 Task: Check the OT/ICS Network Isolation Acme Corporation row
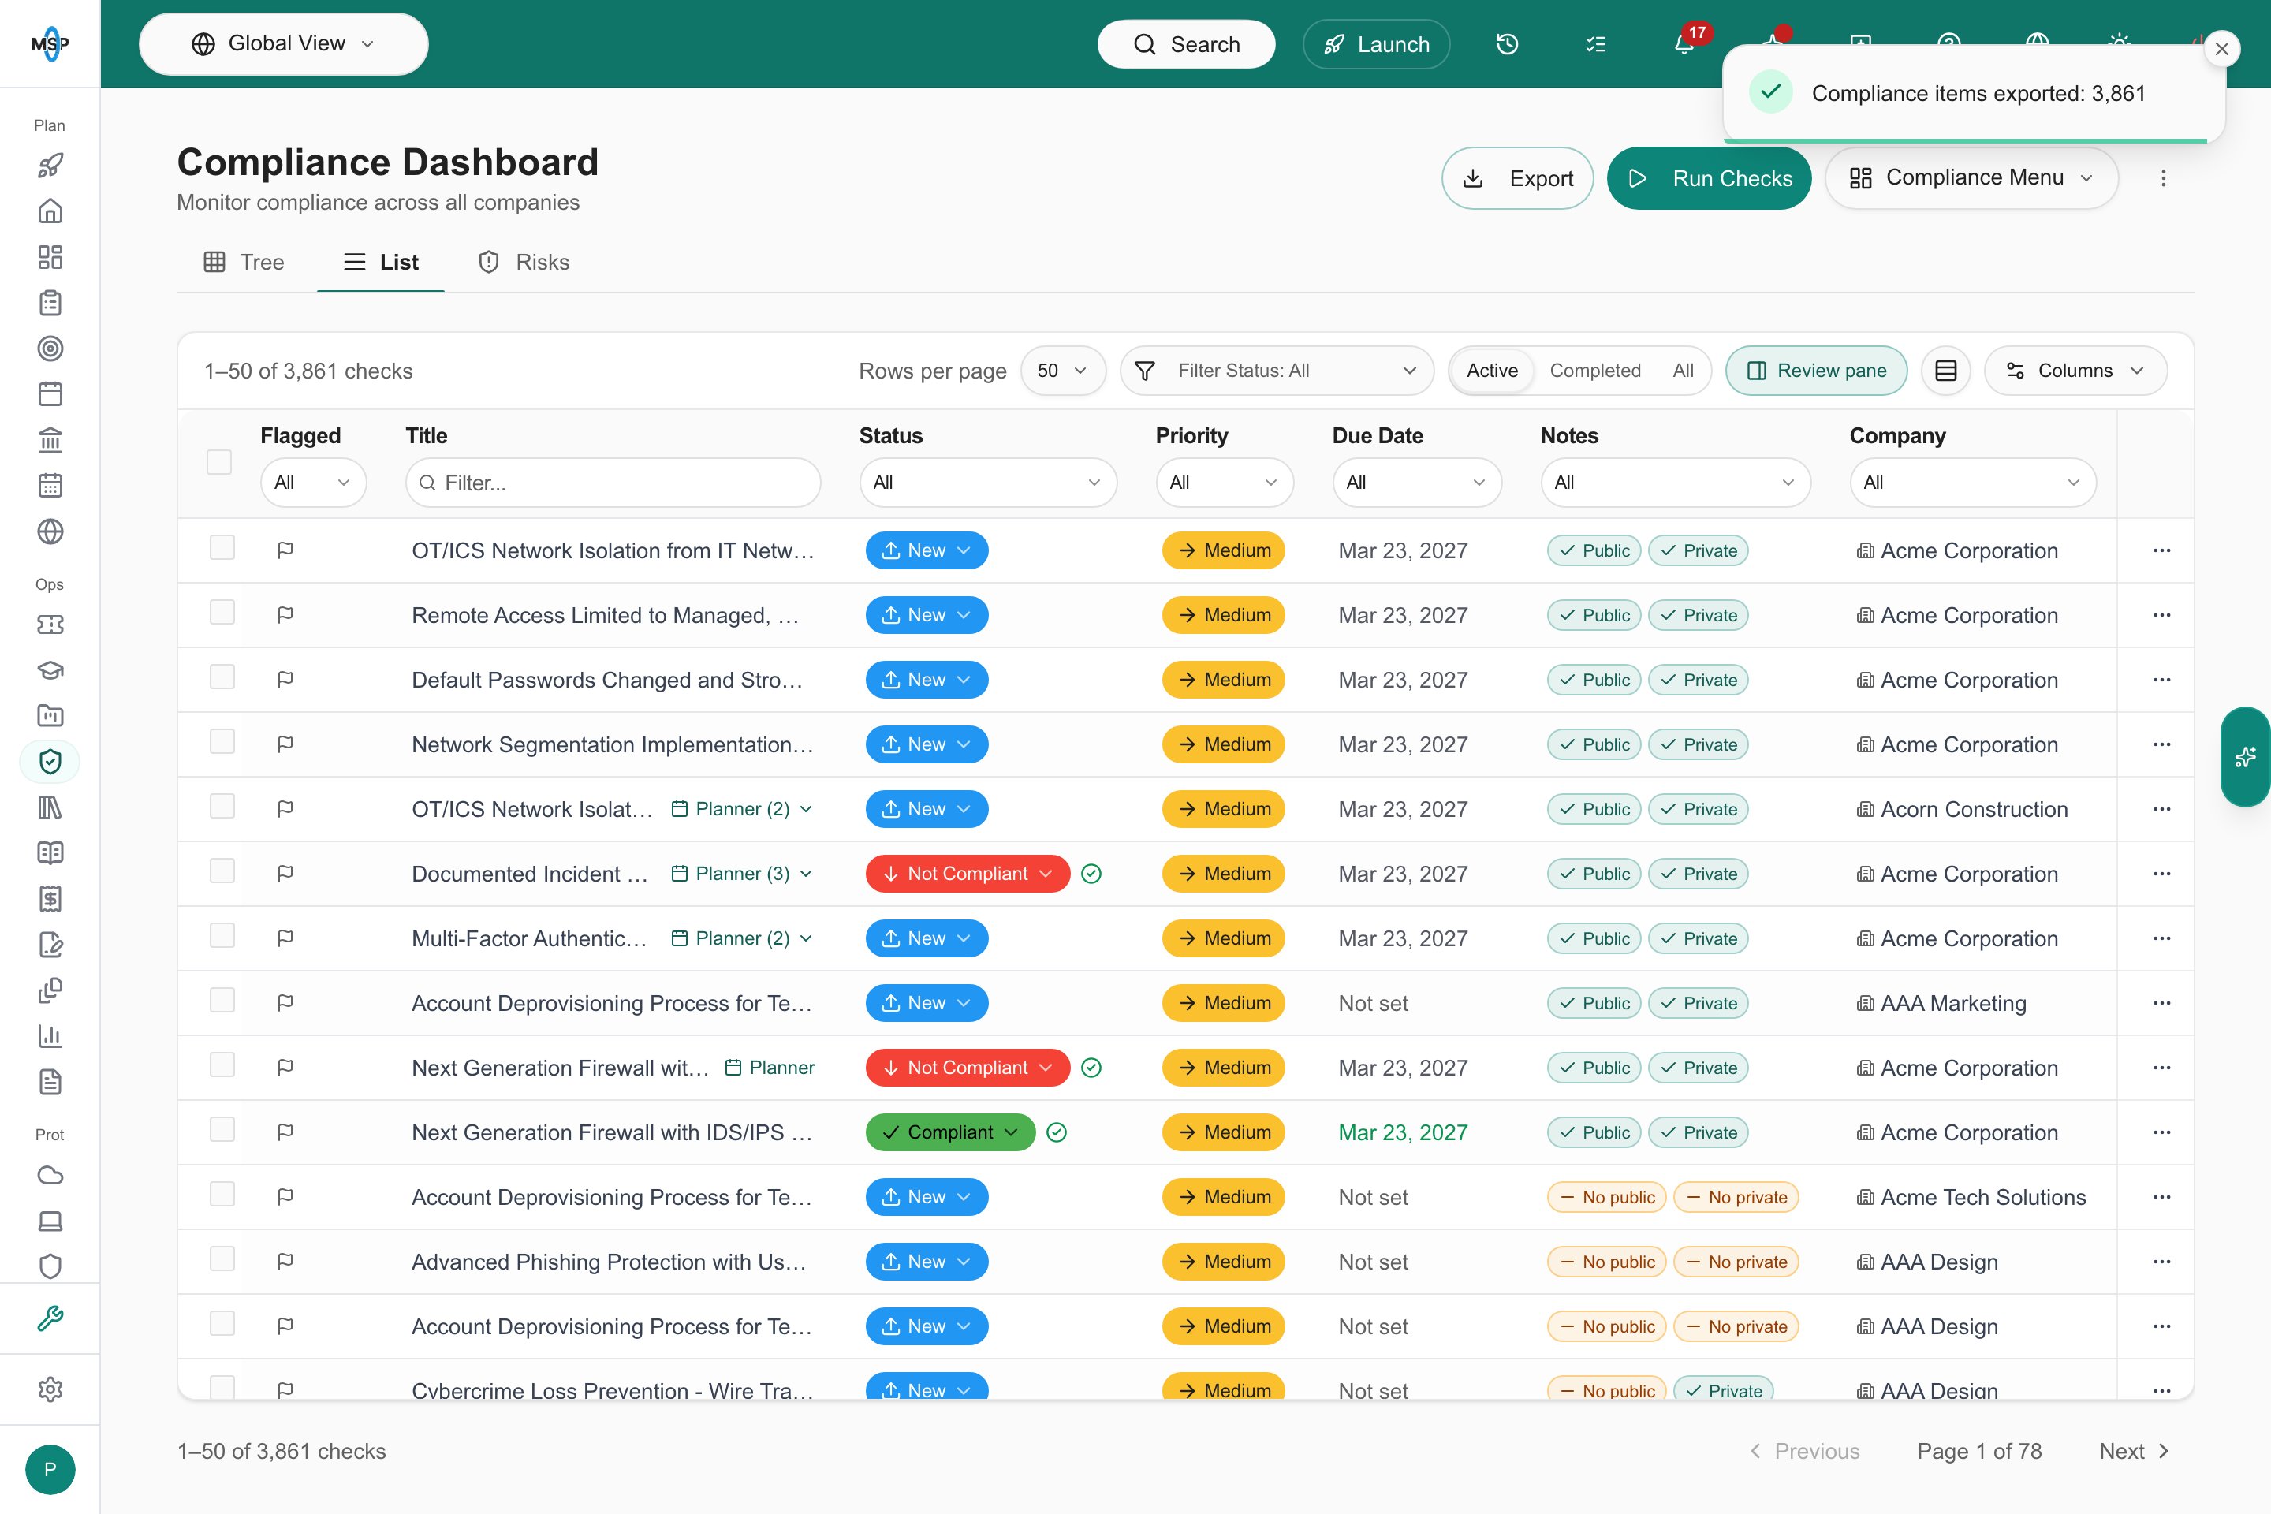pyautogui.click(x=222, y=549)
